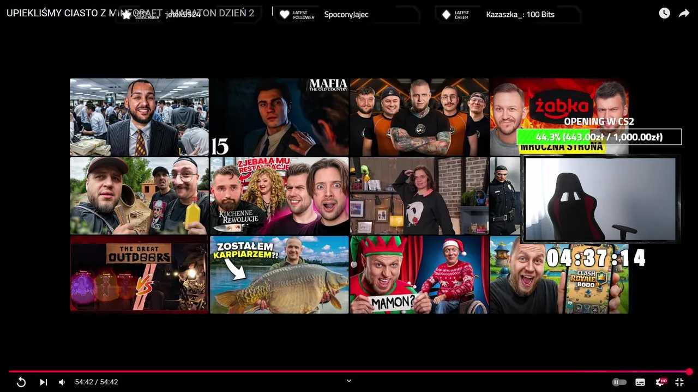Open the woman in panda sweatshirt video

[419, 196]
